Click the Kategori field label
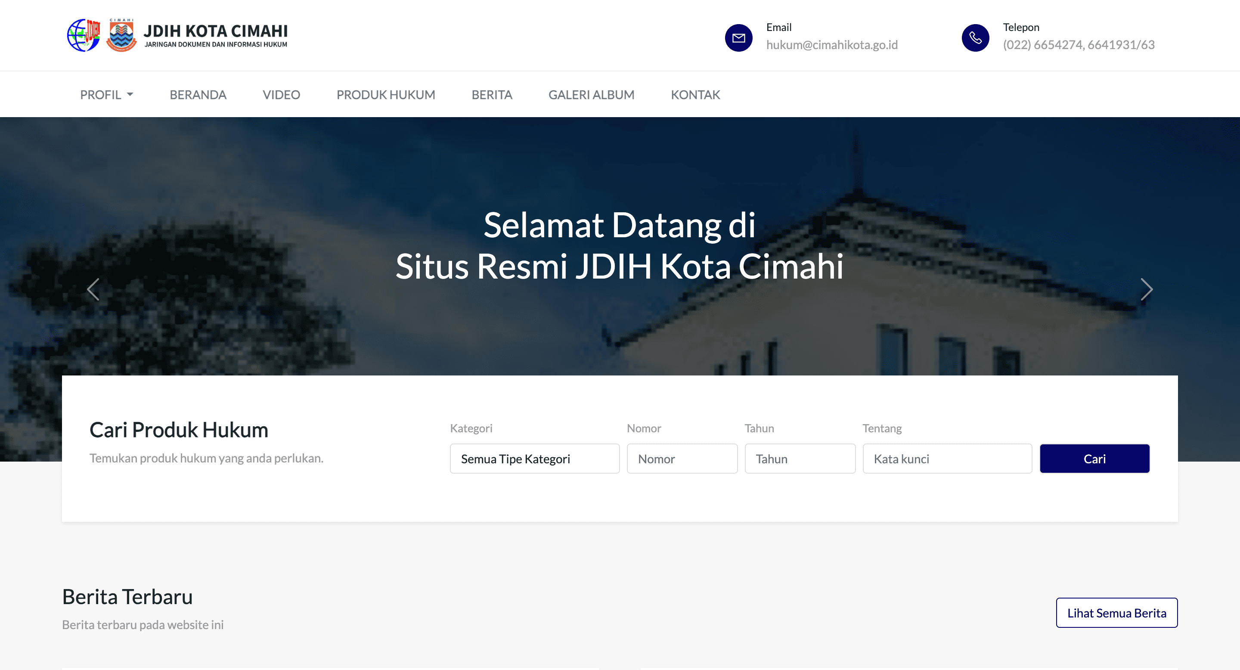This screenshot has width=1240, height=670. (x=471, y=428)
